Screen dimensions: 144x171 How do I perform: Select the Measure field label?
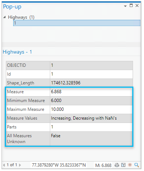click(15, 92)
